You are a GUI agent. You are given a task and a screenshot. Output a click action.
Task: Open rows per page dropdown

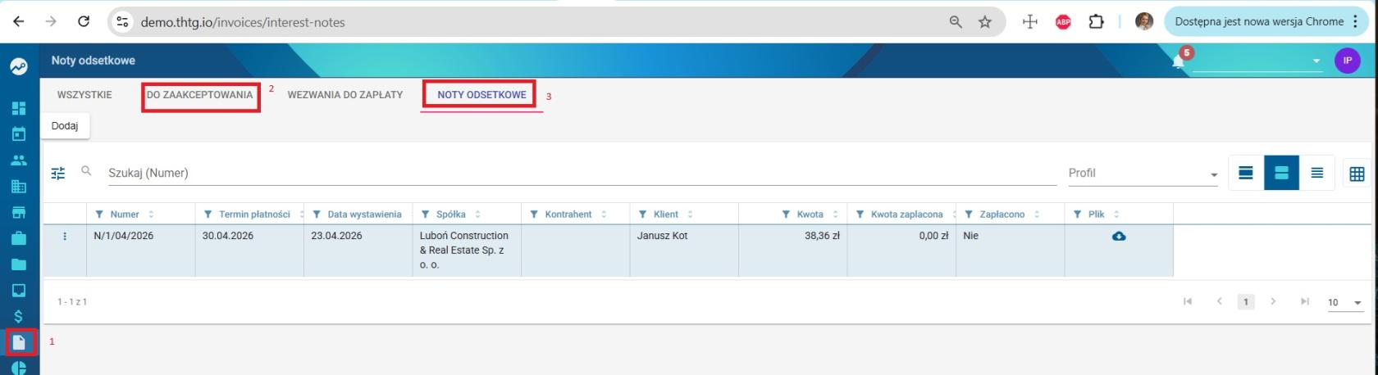1345,303
